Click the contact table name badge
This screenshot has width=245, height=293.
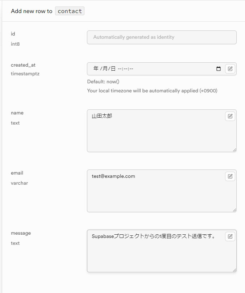70,11
